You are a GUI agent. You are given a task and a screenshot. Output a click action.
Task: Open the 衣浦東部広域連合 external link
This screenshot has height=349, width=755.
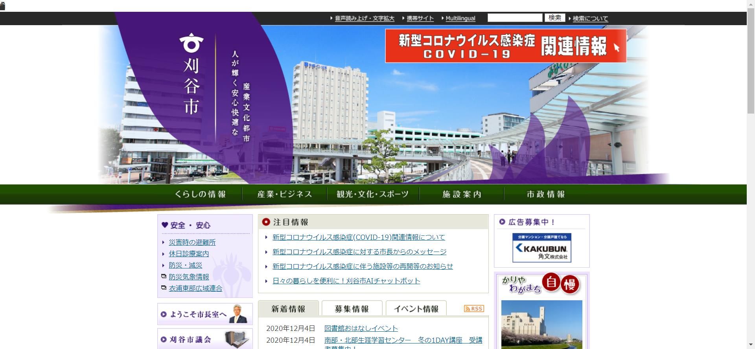[195, 288]
